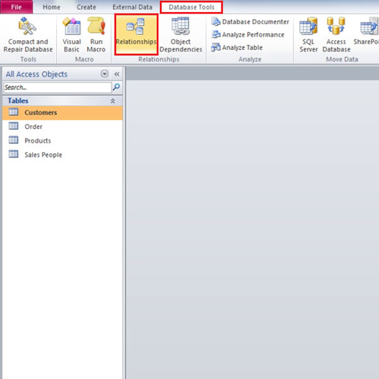The image size is (379, 379).
Task: Click Analyze Table
Action: click(x=237, y=48)
